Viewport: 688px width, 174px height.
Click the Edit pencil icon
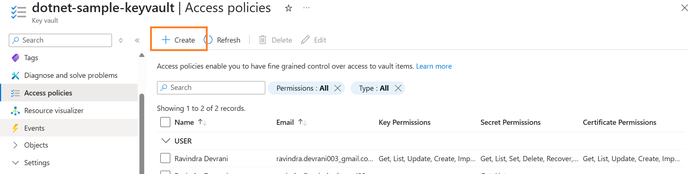coord(305,40)
